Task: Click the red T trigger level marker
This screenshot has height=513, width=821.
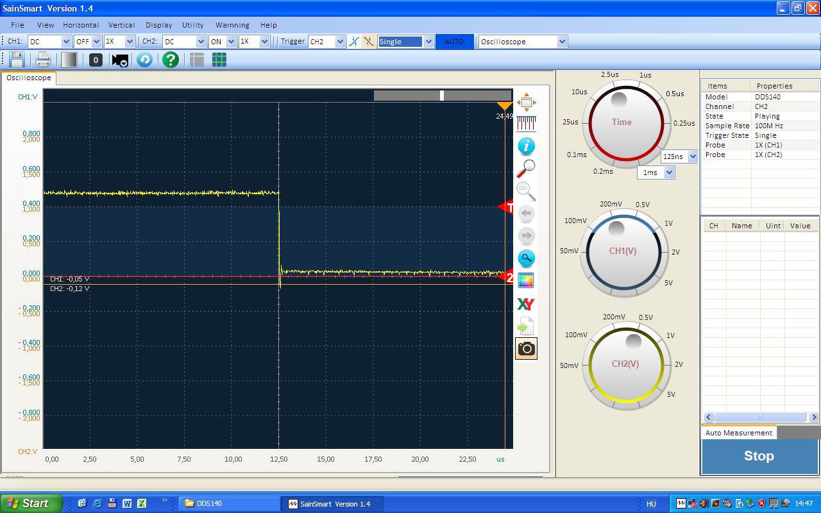Action: 506,206
